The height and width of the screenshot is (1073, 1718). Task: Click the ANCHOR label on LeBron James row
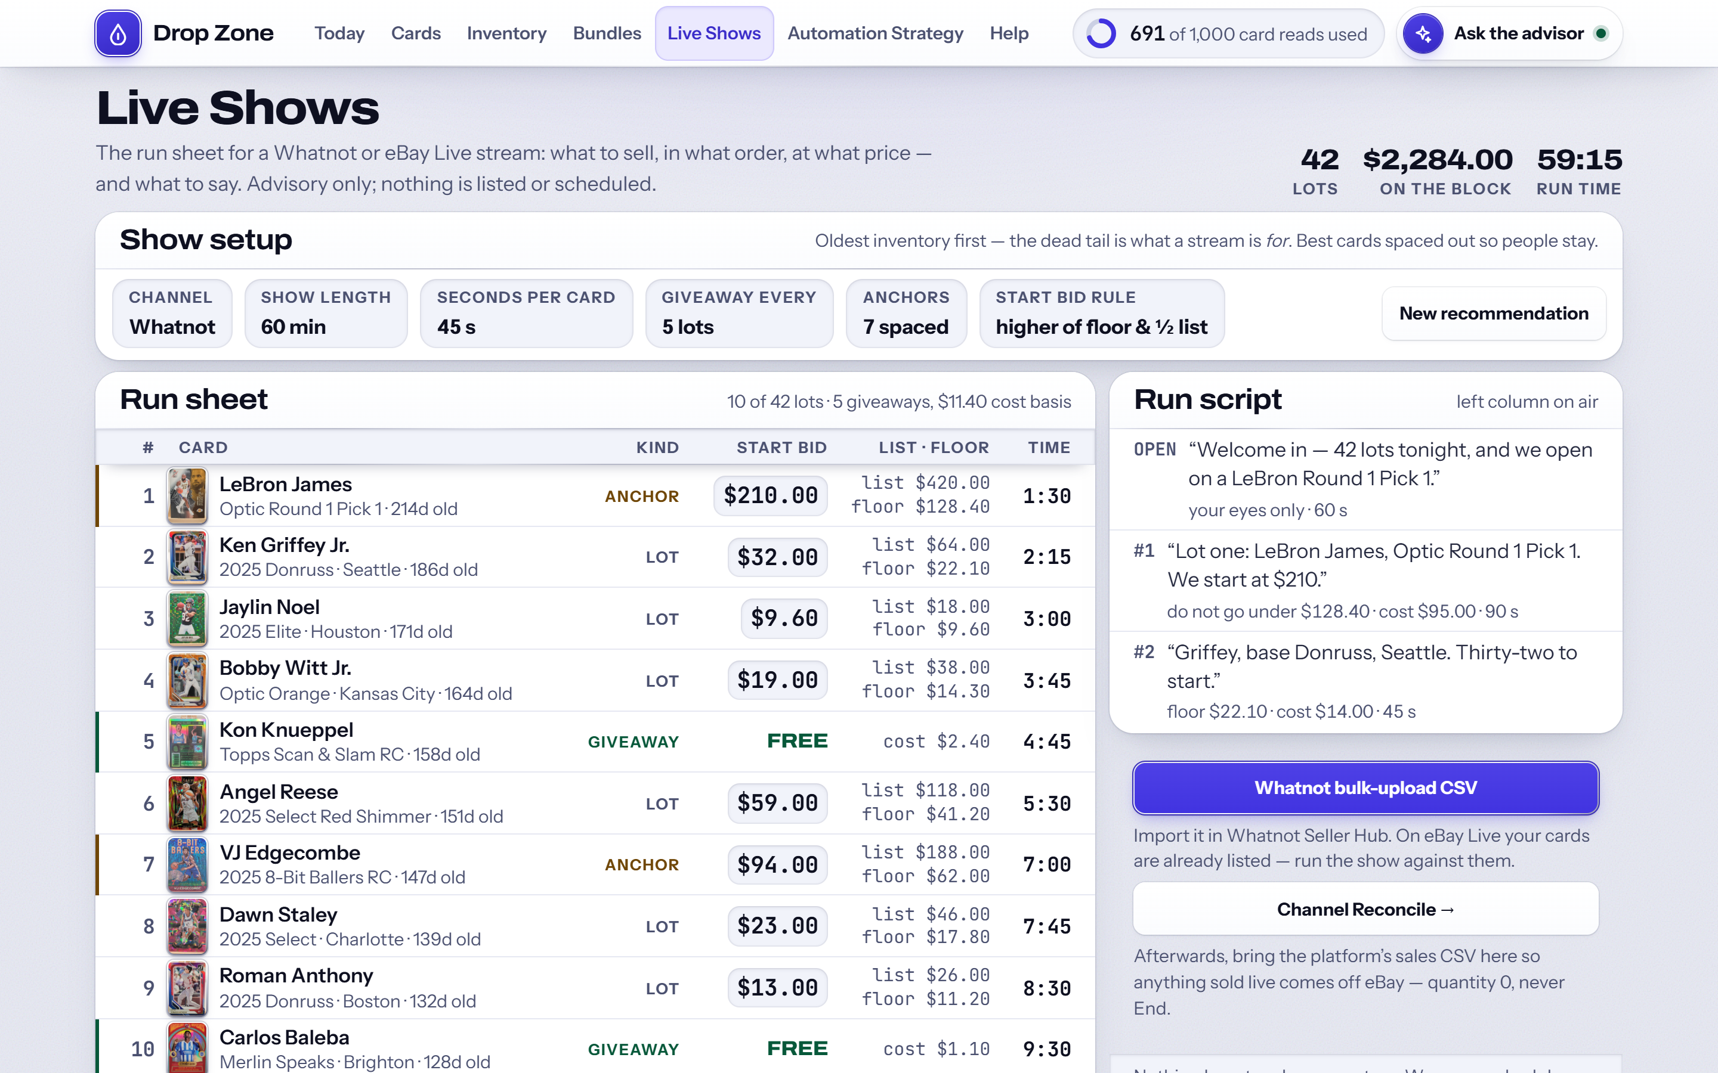click(x=641, y=496)
